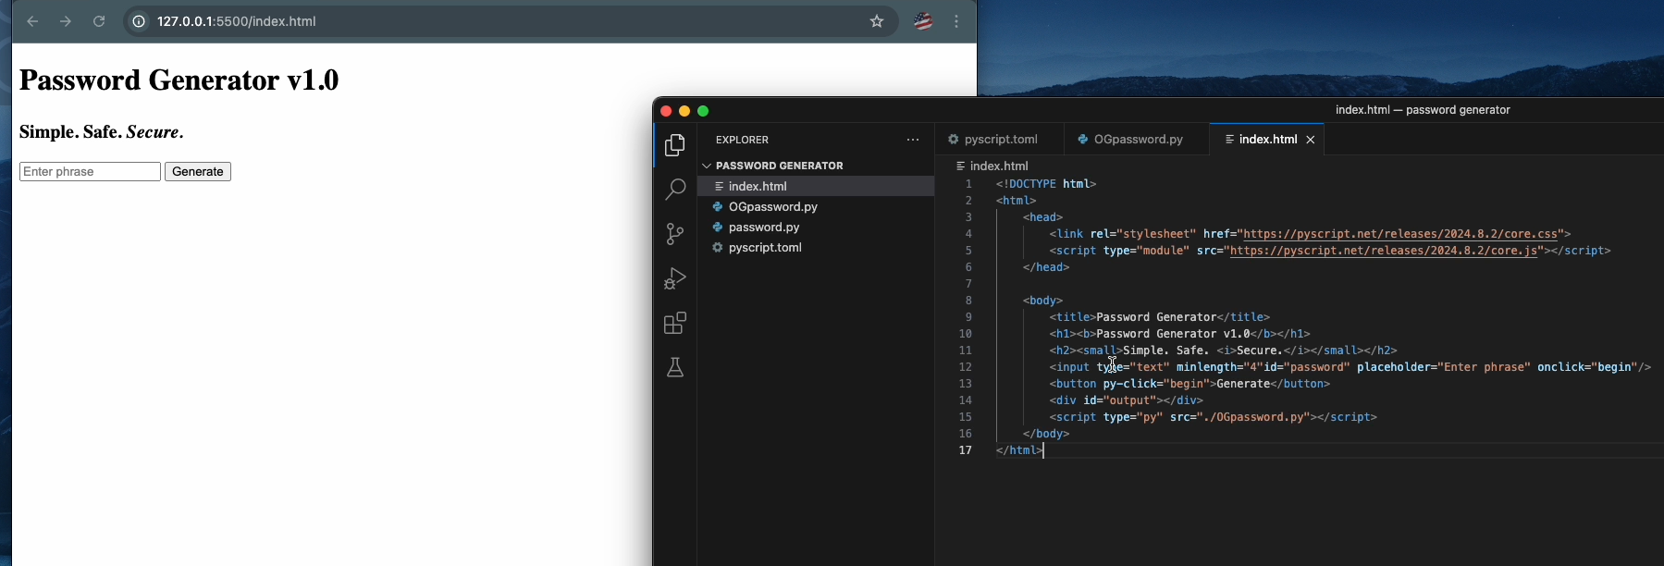Focus the Enter phrase input field
Viewport: 1664px width, 566px height.
90,172
